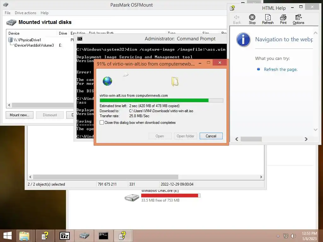The image size is (323, 242).
Task: Click the blue information icon in HTML Help
Action: click(243, 40)
